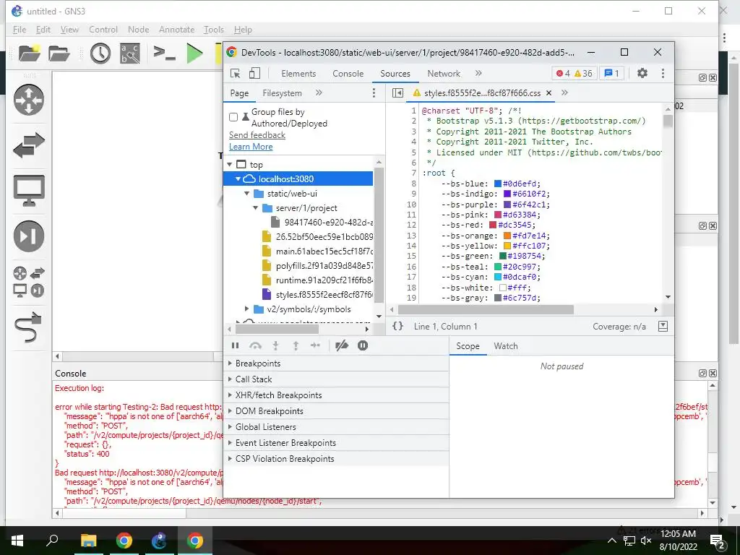
Task: Enable Group files by Authored/Deployed checkbox
Action: tap(233, 117)
